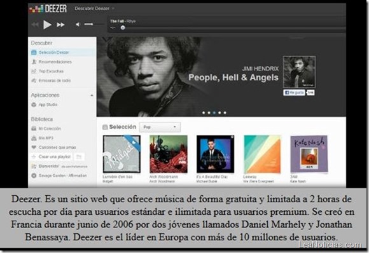The height and width of the screenshot is (253, 369).
Task: Open Emisoras de radio
Action: pos(55,81)
